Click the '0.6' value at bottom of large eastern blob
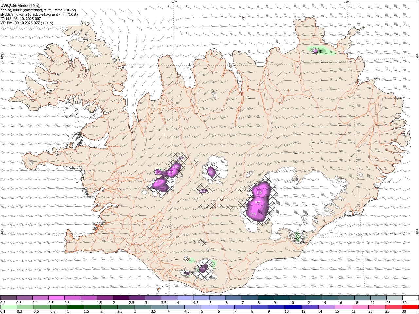 point(253,214)
